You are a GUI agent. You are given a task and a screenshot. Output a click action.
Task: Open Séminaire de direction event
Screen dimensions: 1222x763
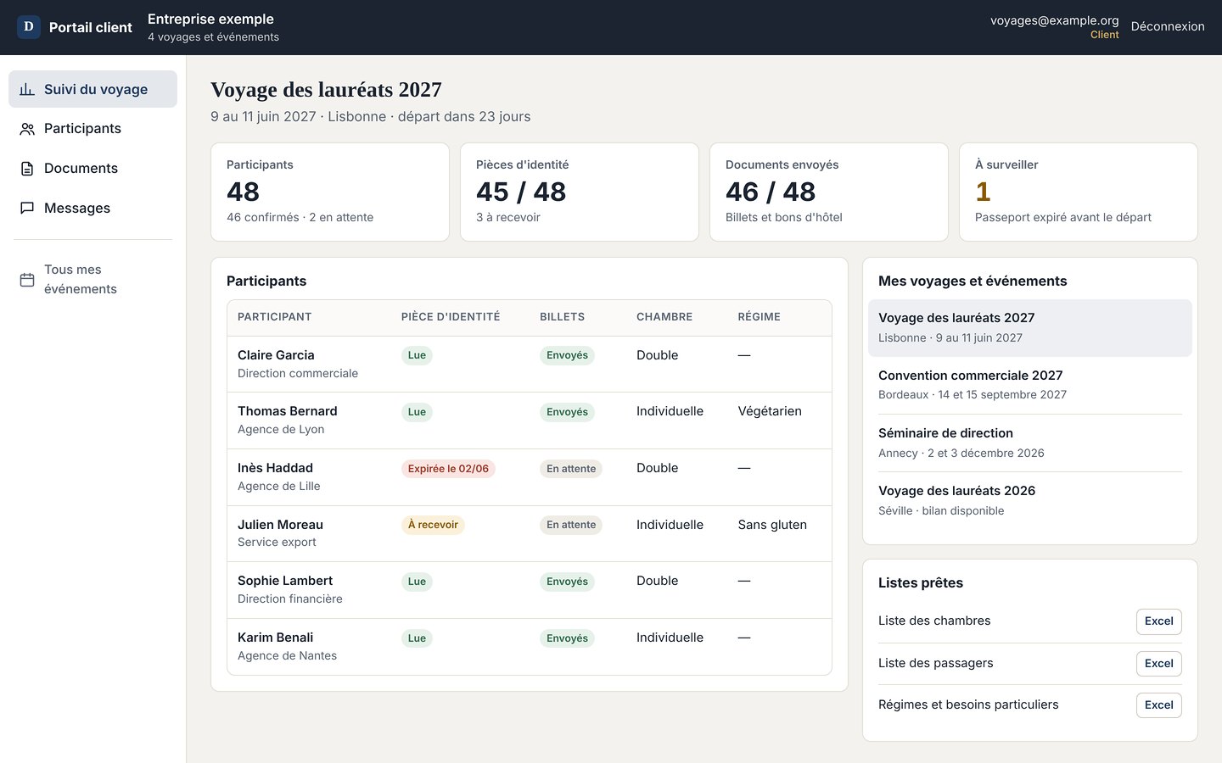[1030, 443]
